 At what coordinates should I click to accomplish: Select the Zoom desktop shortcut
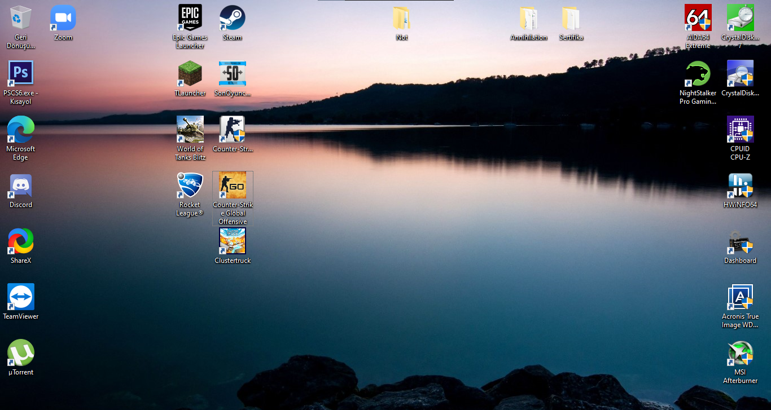[x=63, y=18]
